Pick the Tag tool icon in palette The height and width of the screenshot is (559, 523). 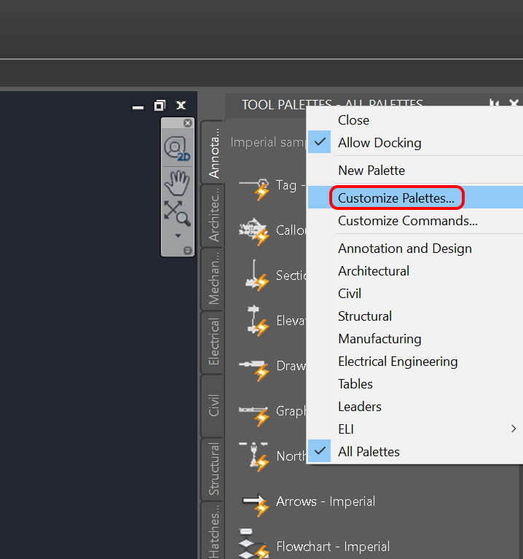tap(255, 187)
